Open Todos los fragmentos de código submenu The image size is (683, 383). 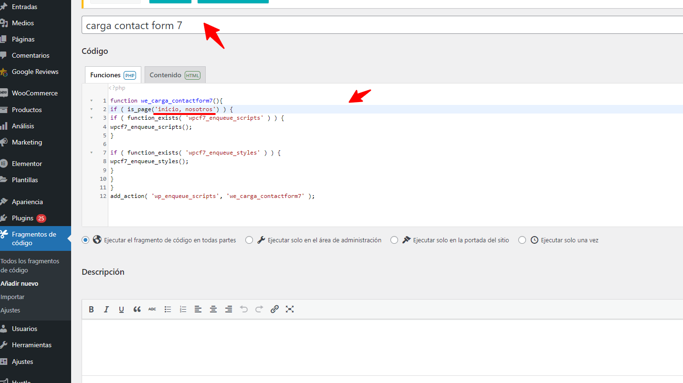tap(30, 266)
